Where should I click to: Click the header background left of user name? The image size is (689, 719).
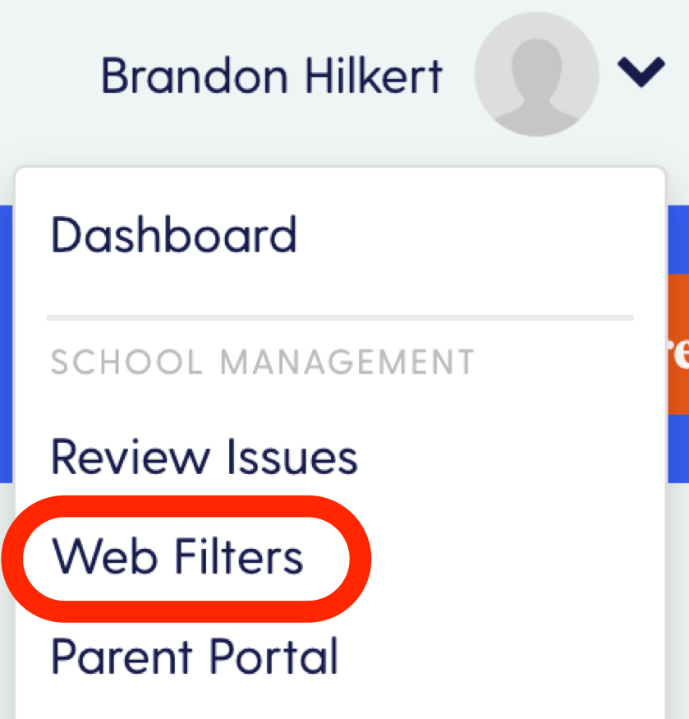click(x=48, y=76)
